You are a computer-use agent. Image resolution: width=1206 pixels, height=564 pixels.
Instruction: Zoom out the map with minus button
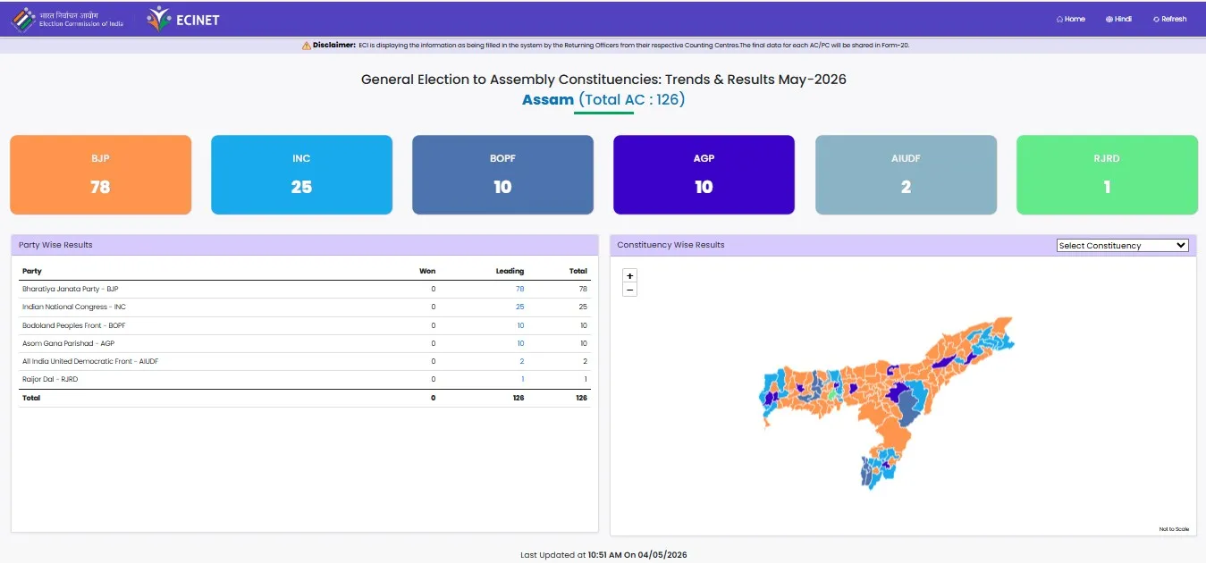tap(629, 290)
